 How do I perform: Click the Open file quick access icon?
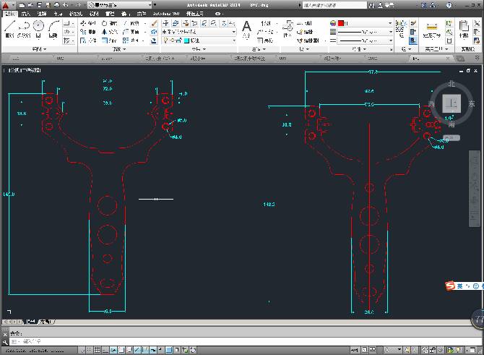pyautogui.click(x=30, y=5)
